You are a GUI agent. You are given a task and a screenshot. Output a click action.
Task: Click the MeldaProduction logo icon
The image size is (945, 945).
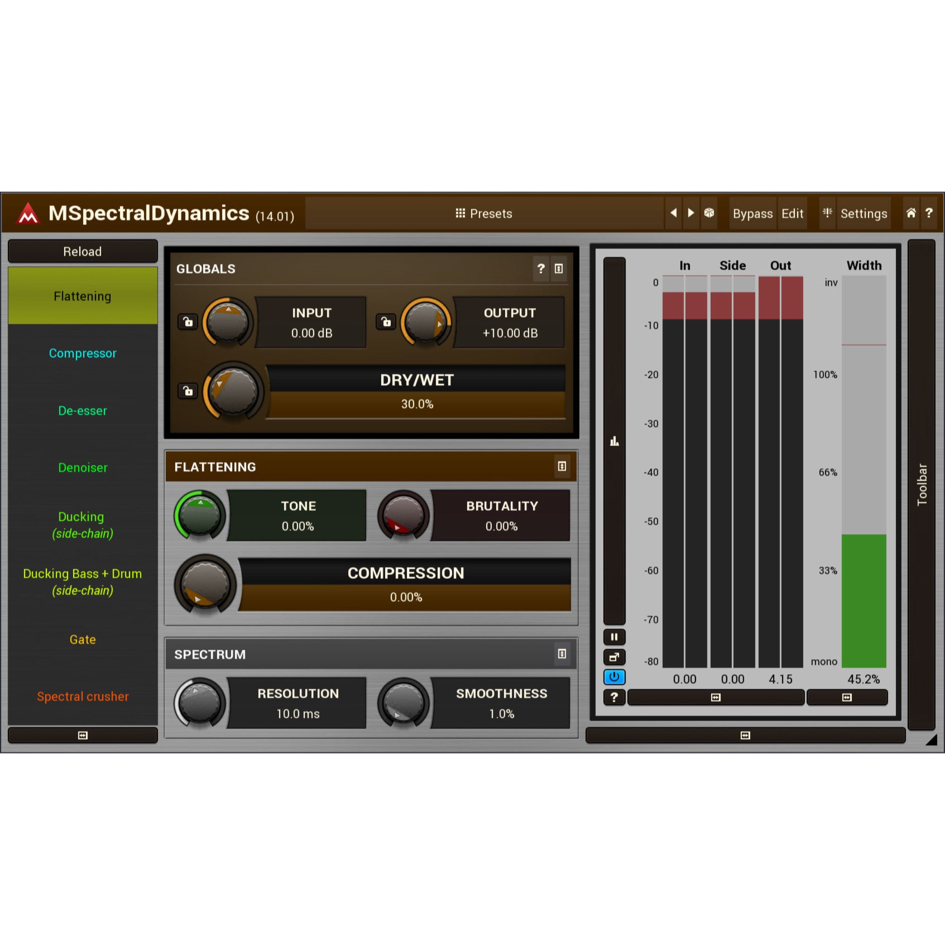pyautogui.click(x=28, y=213)
